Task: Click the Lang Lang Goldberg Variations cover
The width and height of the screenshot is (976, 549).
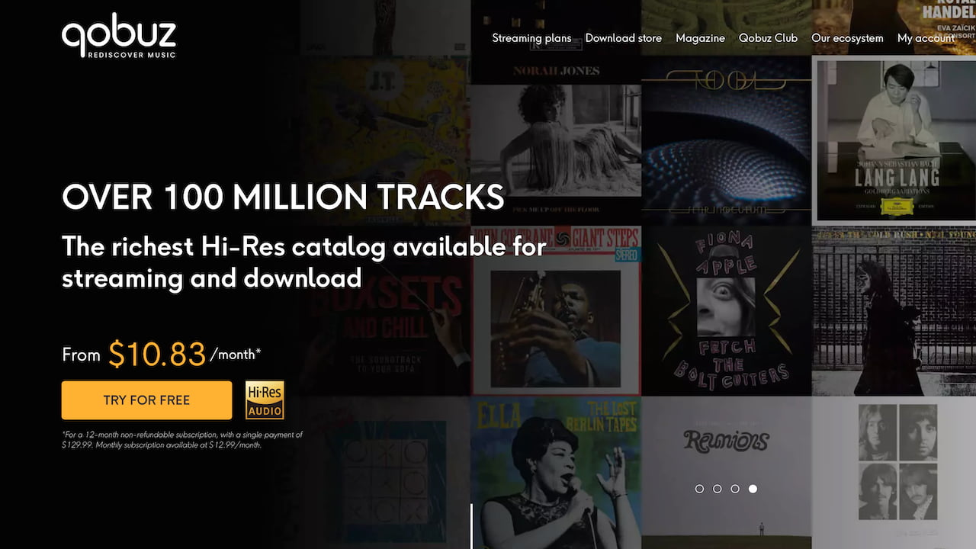Action: 894,140
